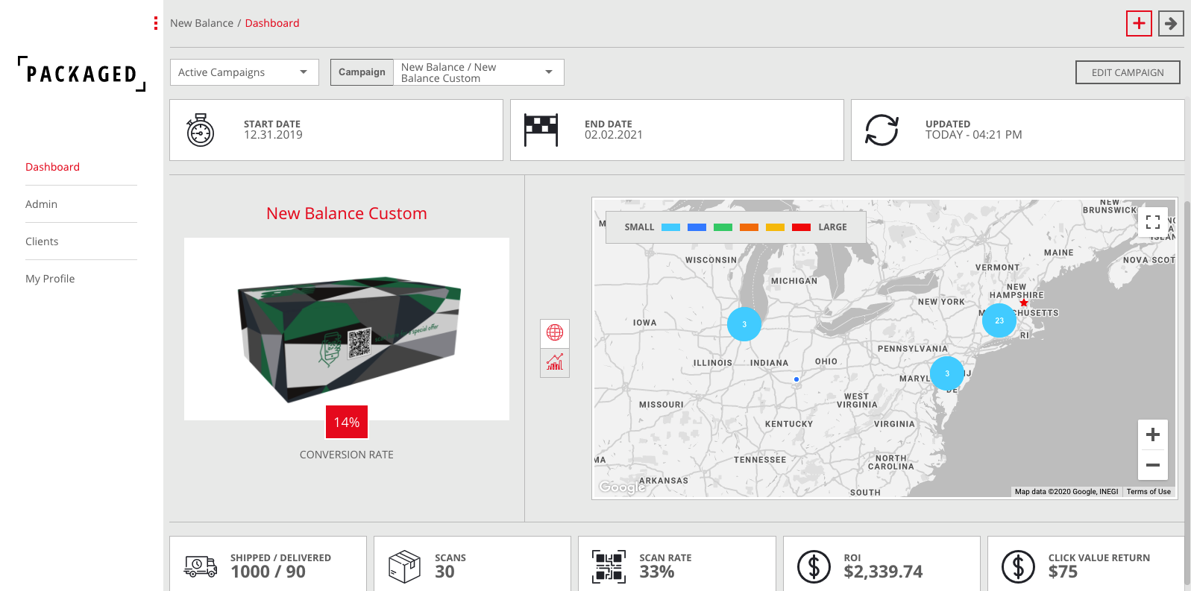Open the Active Campaigns dropdown

click(244, 72)
